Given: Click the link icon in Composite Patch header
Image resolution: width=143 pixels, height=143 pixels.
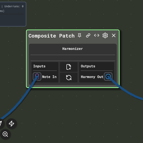Looking at the screenshot, I should tap(88, 35).
